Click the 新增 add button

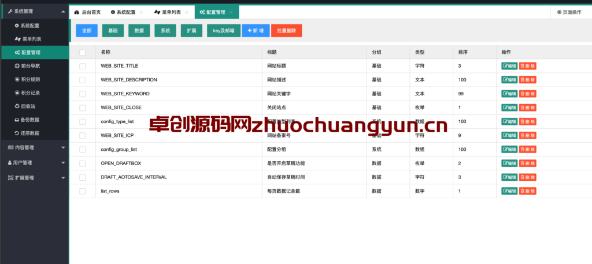click(256, 31)
